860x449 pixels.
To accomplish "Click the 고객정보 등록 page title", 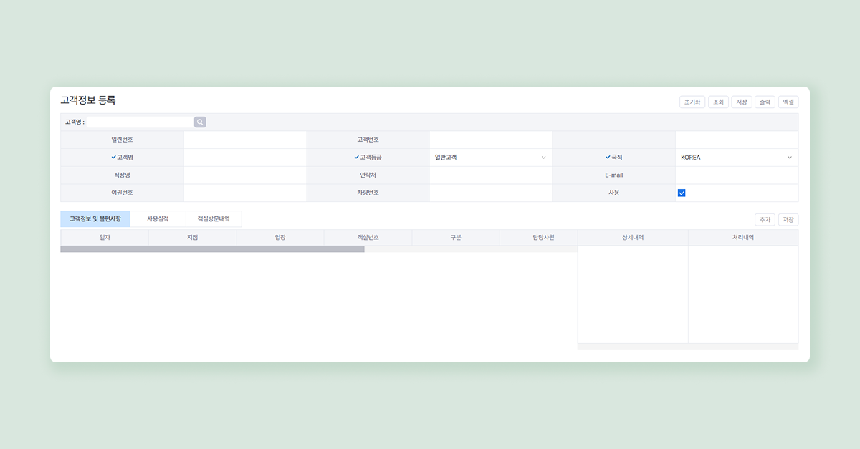I will (x=88, y=100).
